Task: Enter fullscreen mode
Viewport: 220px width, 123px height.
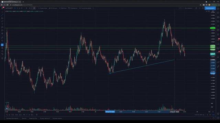Action: coord(199,8)
